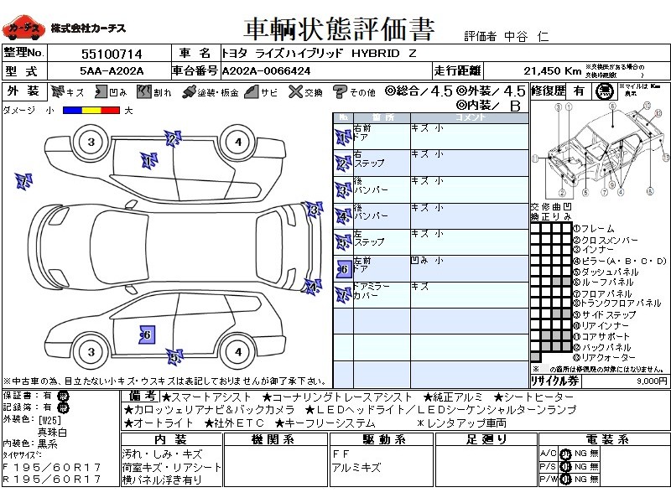Click damage marker 7 beside the top car view
Screen dimensions: 671x503
[23, 180]
